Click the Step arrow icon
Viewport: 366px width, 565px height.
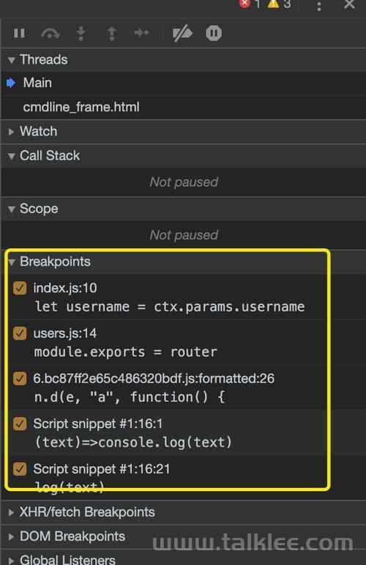141,33
